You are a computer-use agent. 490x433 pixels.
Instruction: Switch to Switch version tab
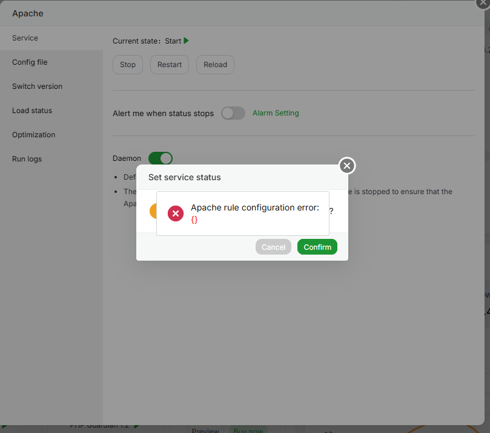pyautogui.click(x=51, y=86)
